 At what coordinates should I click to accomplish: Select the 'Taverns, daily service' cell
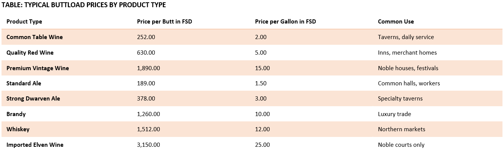click(406, 37)
